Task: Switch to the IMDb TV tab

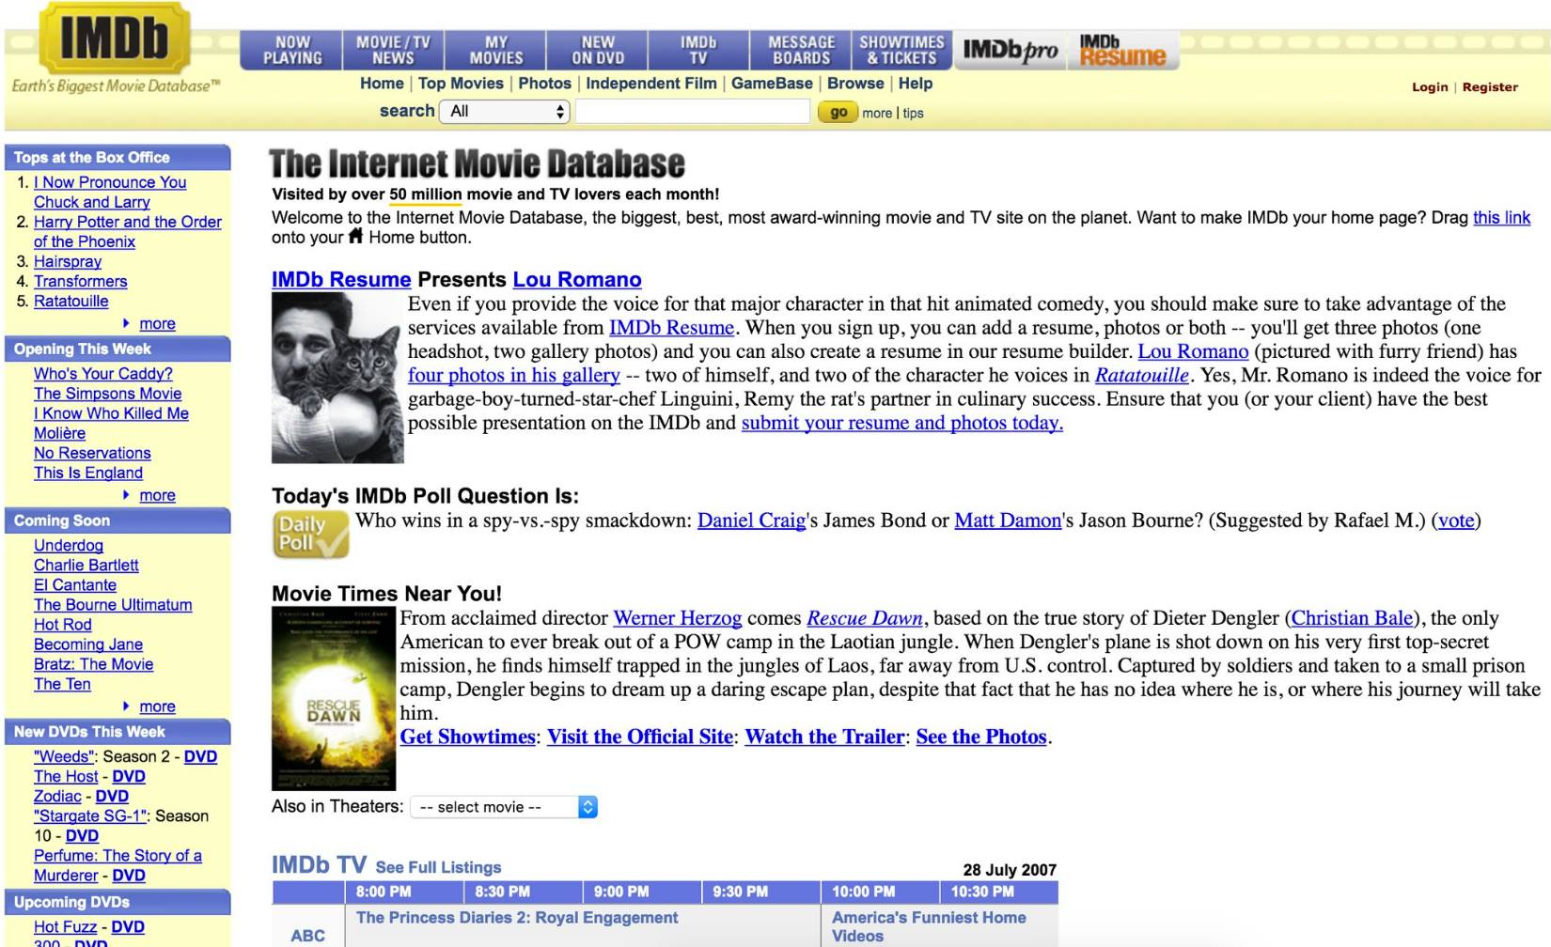Action: (x=698, y=50)
